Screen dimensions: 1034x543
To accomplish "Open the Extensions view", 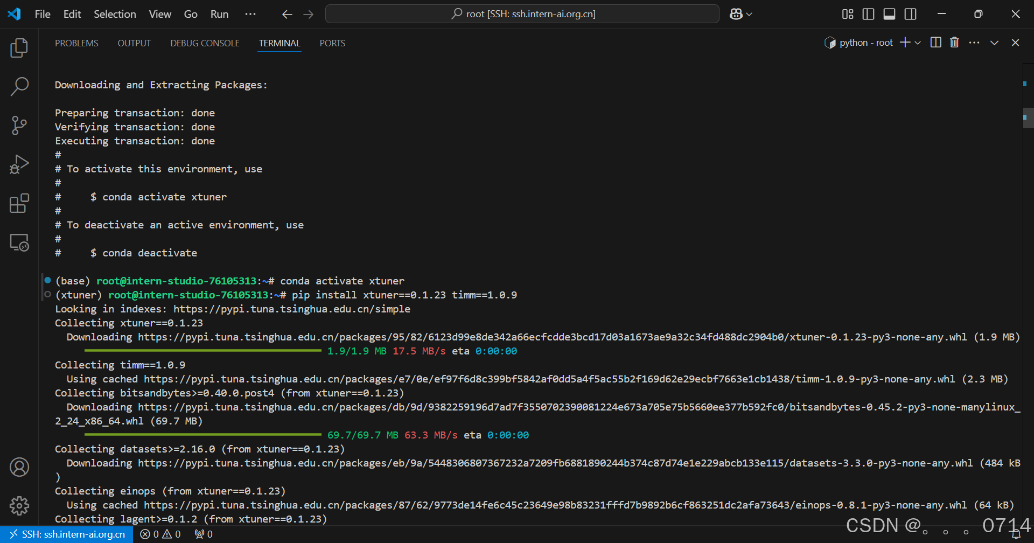I will [x=19, y=203].
